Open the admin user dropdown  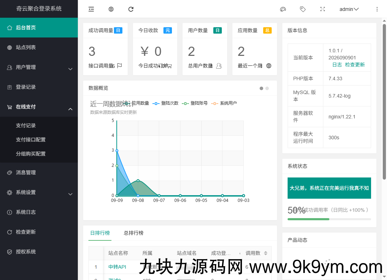coord(349,9)
